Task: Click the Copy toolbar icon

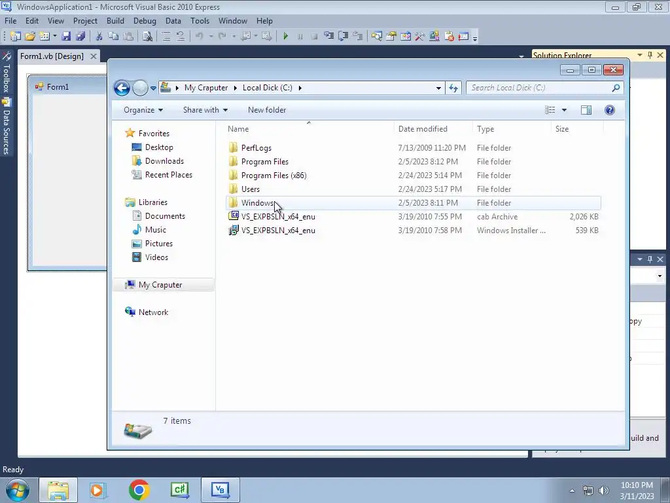Action: pos(113,37)
